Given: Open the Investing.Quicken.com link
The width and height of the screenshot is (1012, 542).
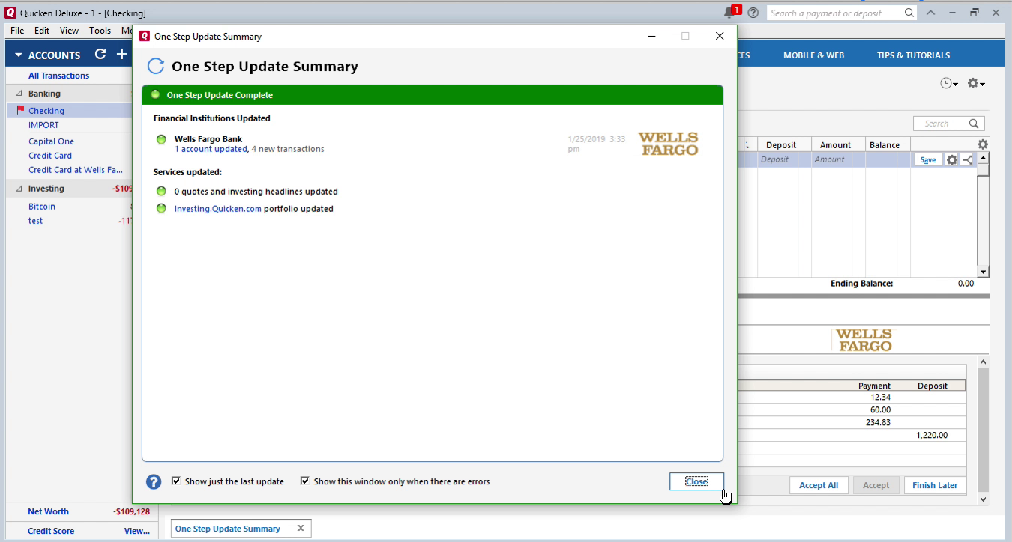Looking at the screenshot, I should (218, 209).
